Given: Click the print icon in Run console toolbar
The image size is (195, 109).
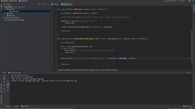Looking at the screenshot, I should (8, 88).
